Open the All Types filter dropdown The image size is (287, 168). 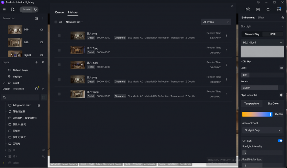[216, 22]
